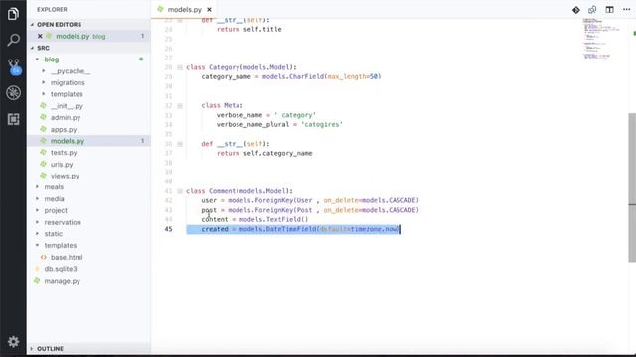Collapse the root templates folder
The image size is (636, 357).
pyautogui.click(x=38, y=245)
